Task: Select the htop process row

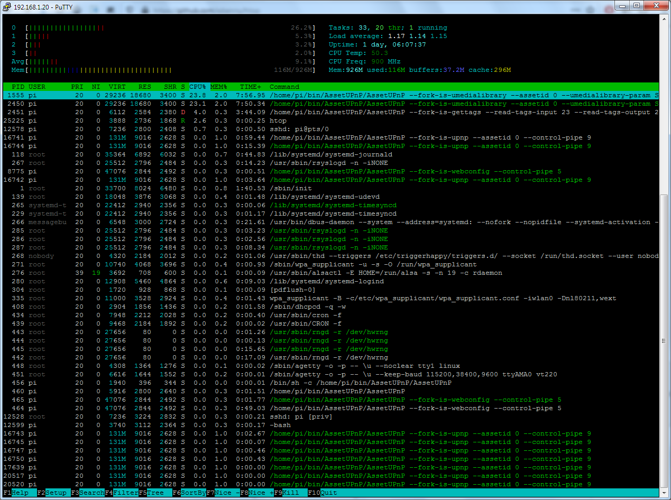Action: (331, 121)
